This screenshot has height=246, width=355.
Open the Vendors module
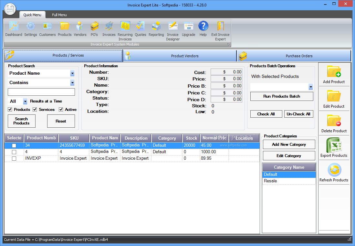80,29
